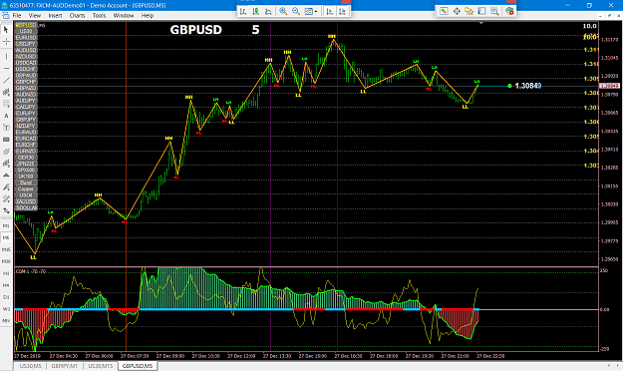The image size is (623, 371).
Task: Zoom in on the chart
Action: click(x=283, y=11)
